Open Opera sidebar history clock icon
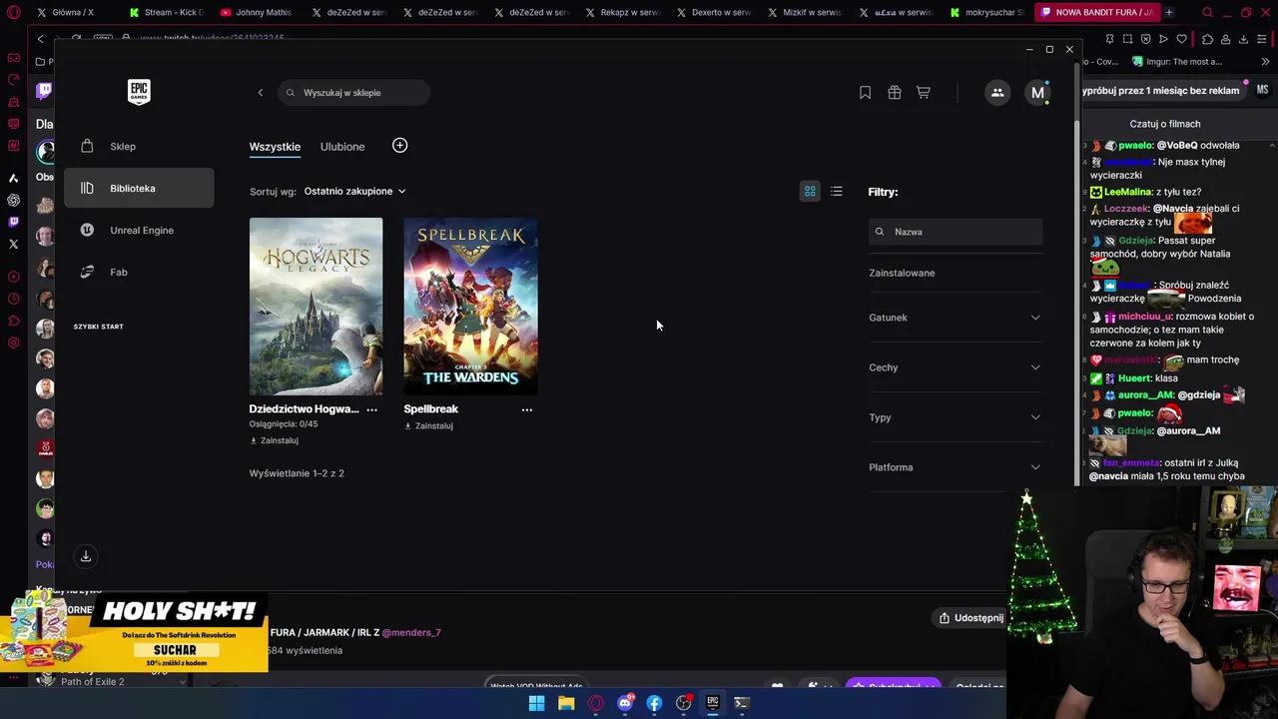Image resolution: width=1278 pixels, height=719 pixels. point(13,299)
